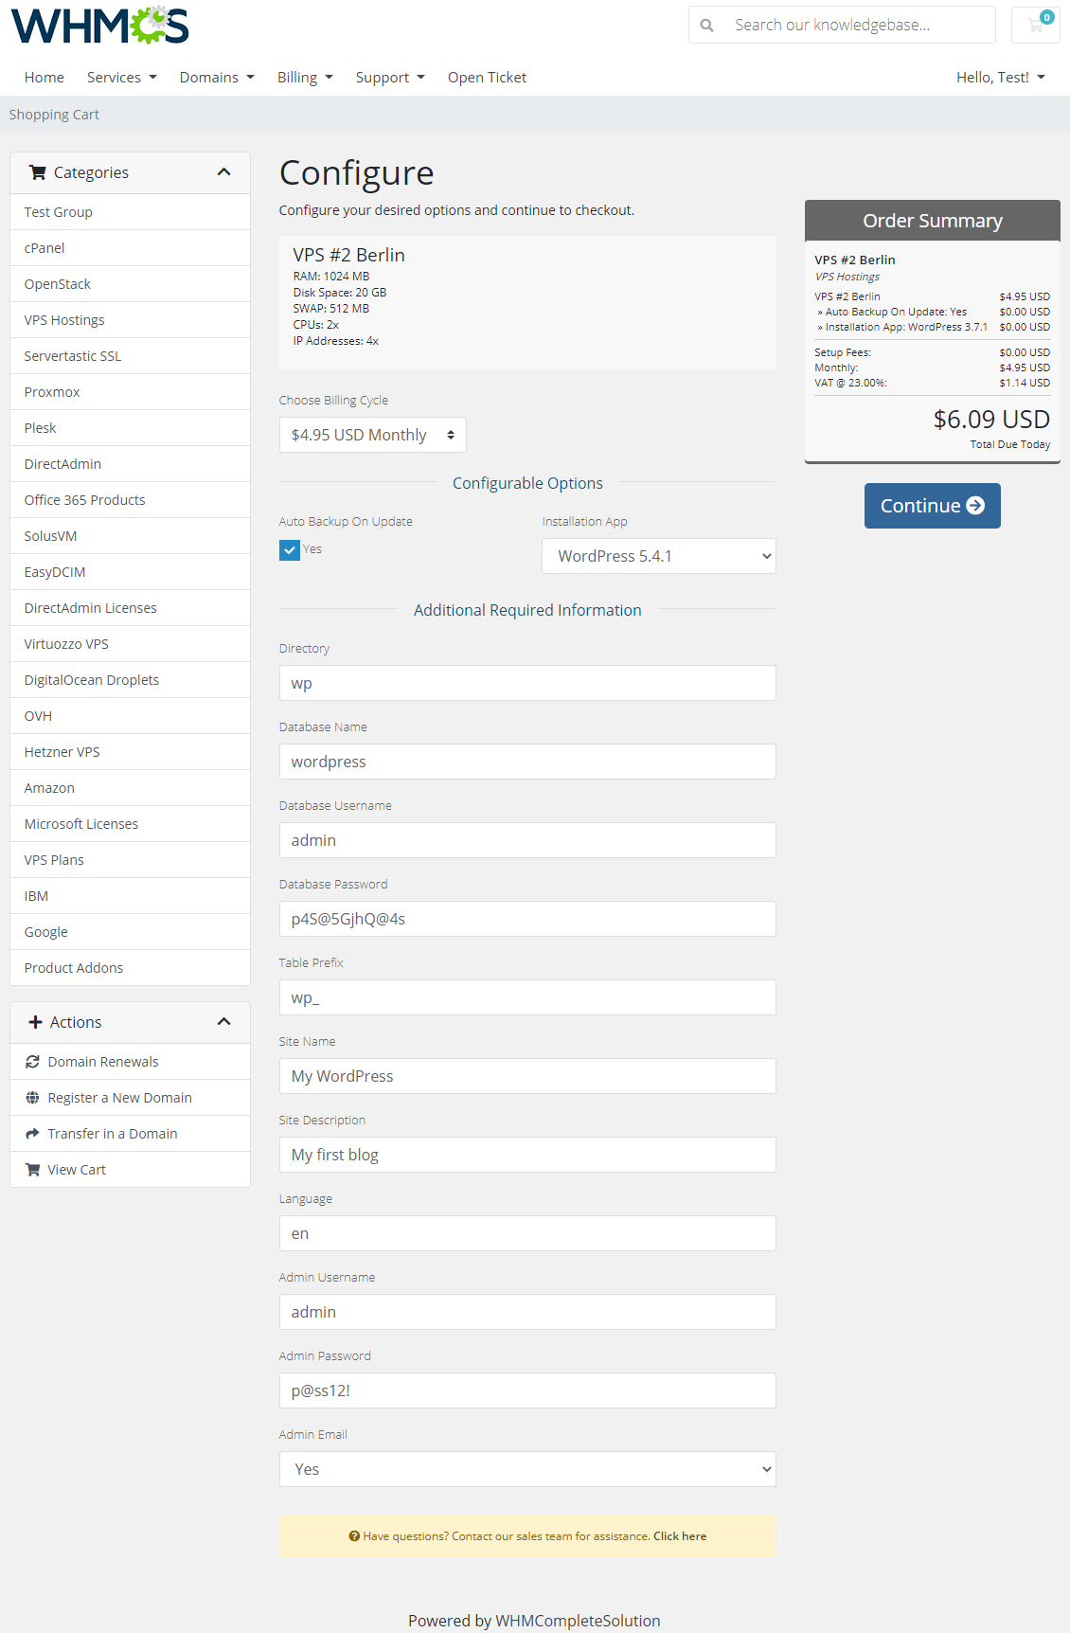The height and width of the screenshot is (1633, 1070).
Task: Click the Domain Renewals refresh icon
Action: [x=33, y=1062]
